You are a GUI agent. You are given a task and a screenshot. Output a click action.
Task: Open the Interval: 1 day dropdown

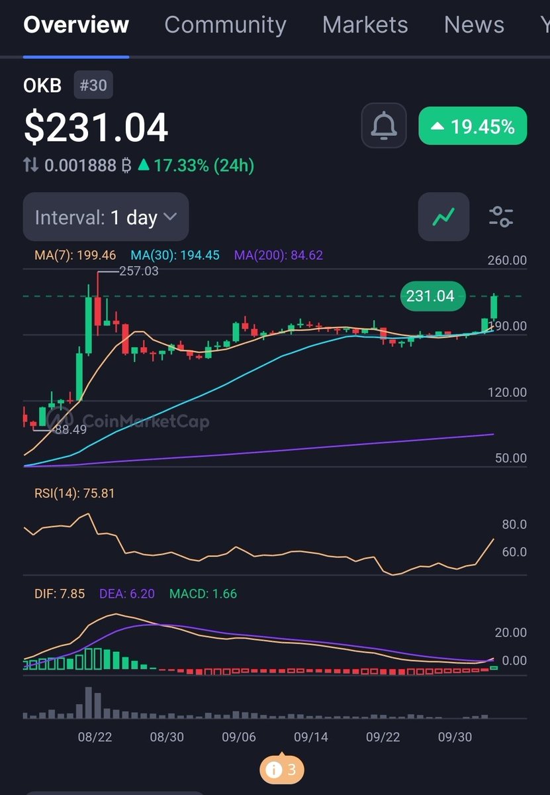coord(106,217)
